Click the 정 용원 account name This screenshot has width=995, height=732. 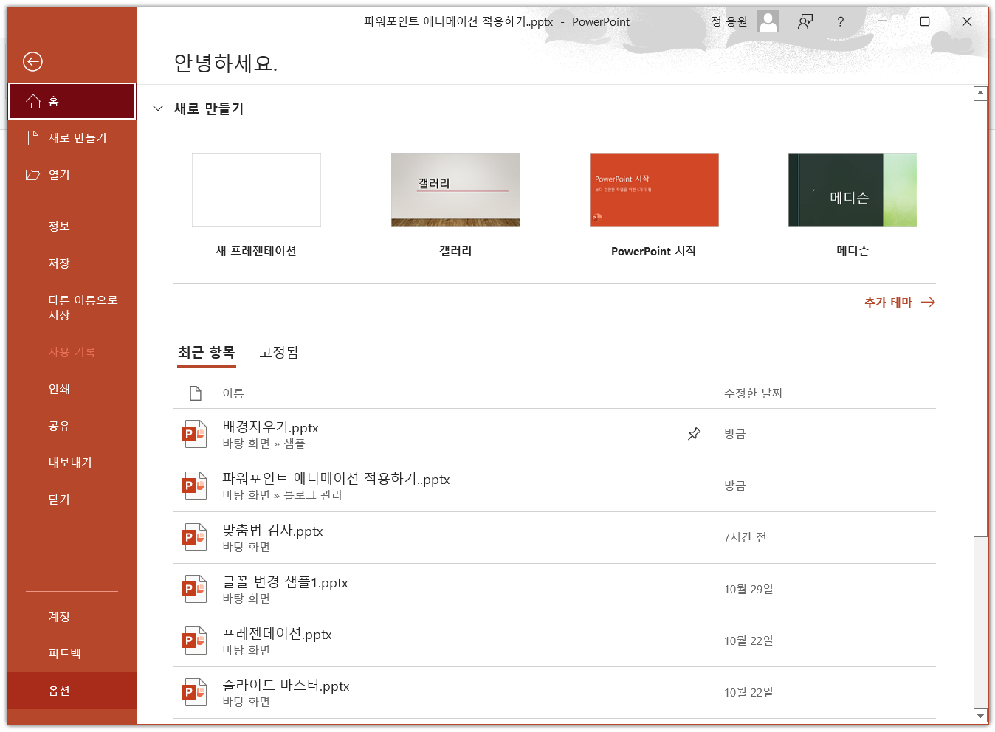(x=729, y=21)
